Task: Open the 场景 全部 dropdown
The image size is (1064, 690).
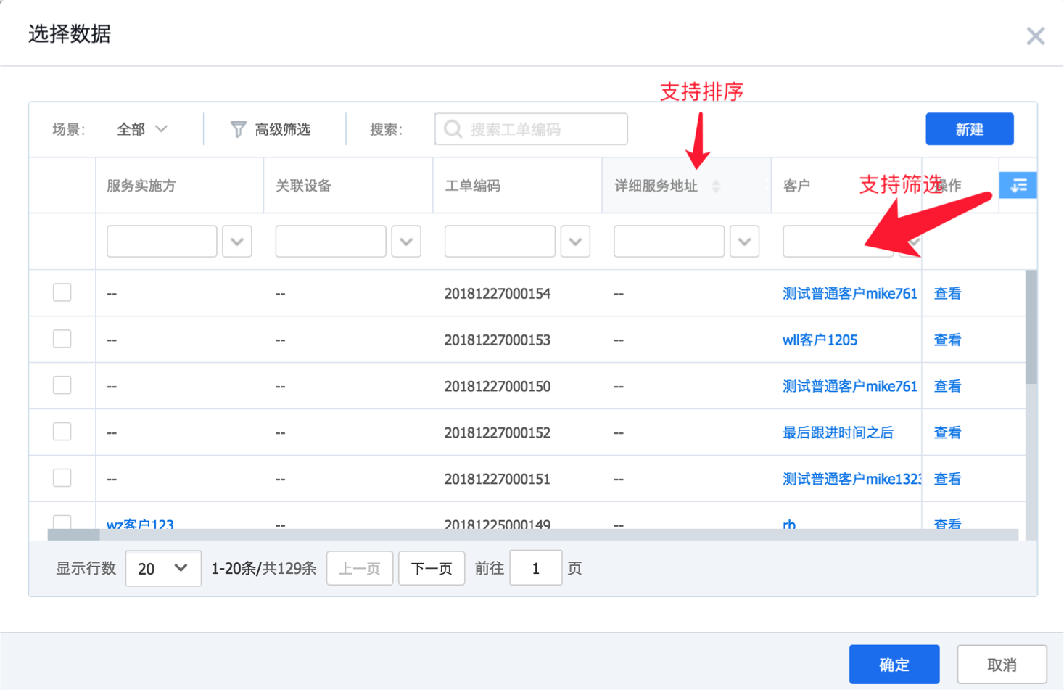Action: click(142, 129)
